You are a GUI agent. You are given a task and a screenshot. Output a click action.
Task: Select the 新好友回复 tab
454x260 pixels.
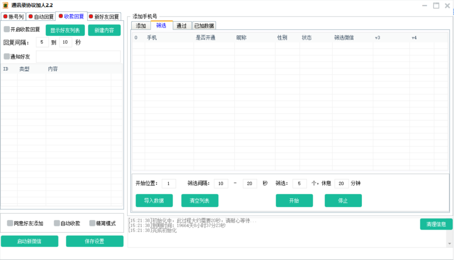[105, 17]
